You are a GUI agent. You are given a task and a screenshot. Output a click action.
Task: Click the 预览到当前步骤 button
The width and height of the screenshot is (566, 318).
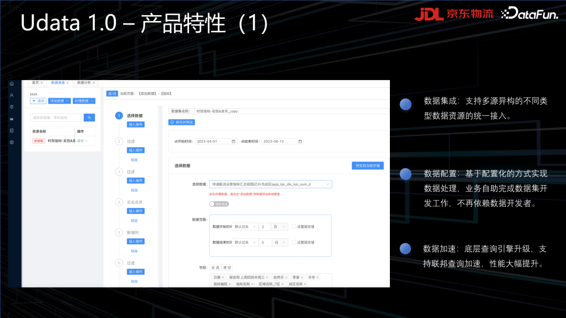367,166
